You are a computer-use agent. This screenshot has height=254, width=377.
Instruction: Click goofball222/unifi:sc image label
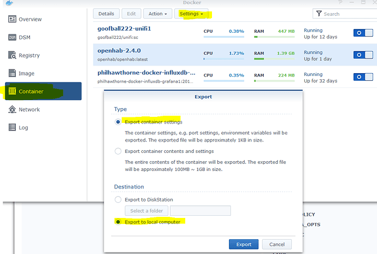[117, 38]
